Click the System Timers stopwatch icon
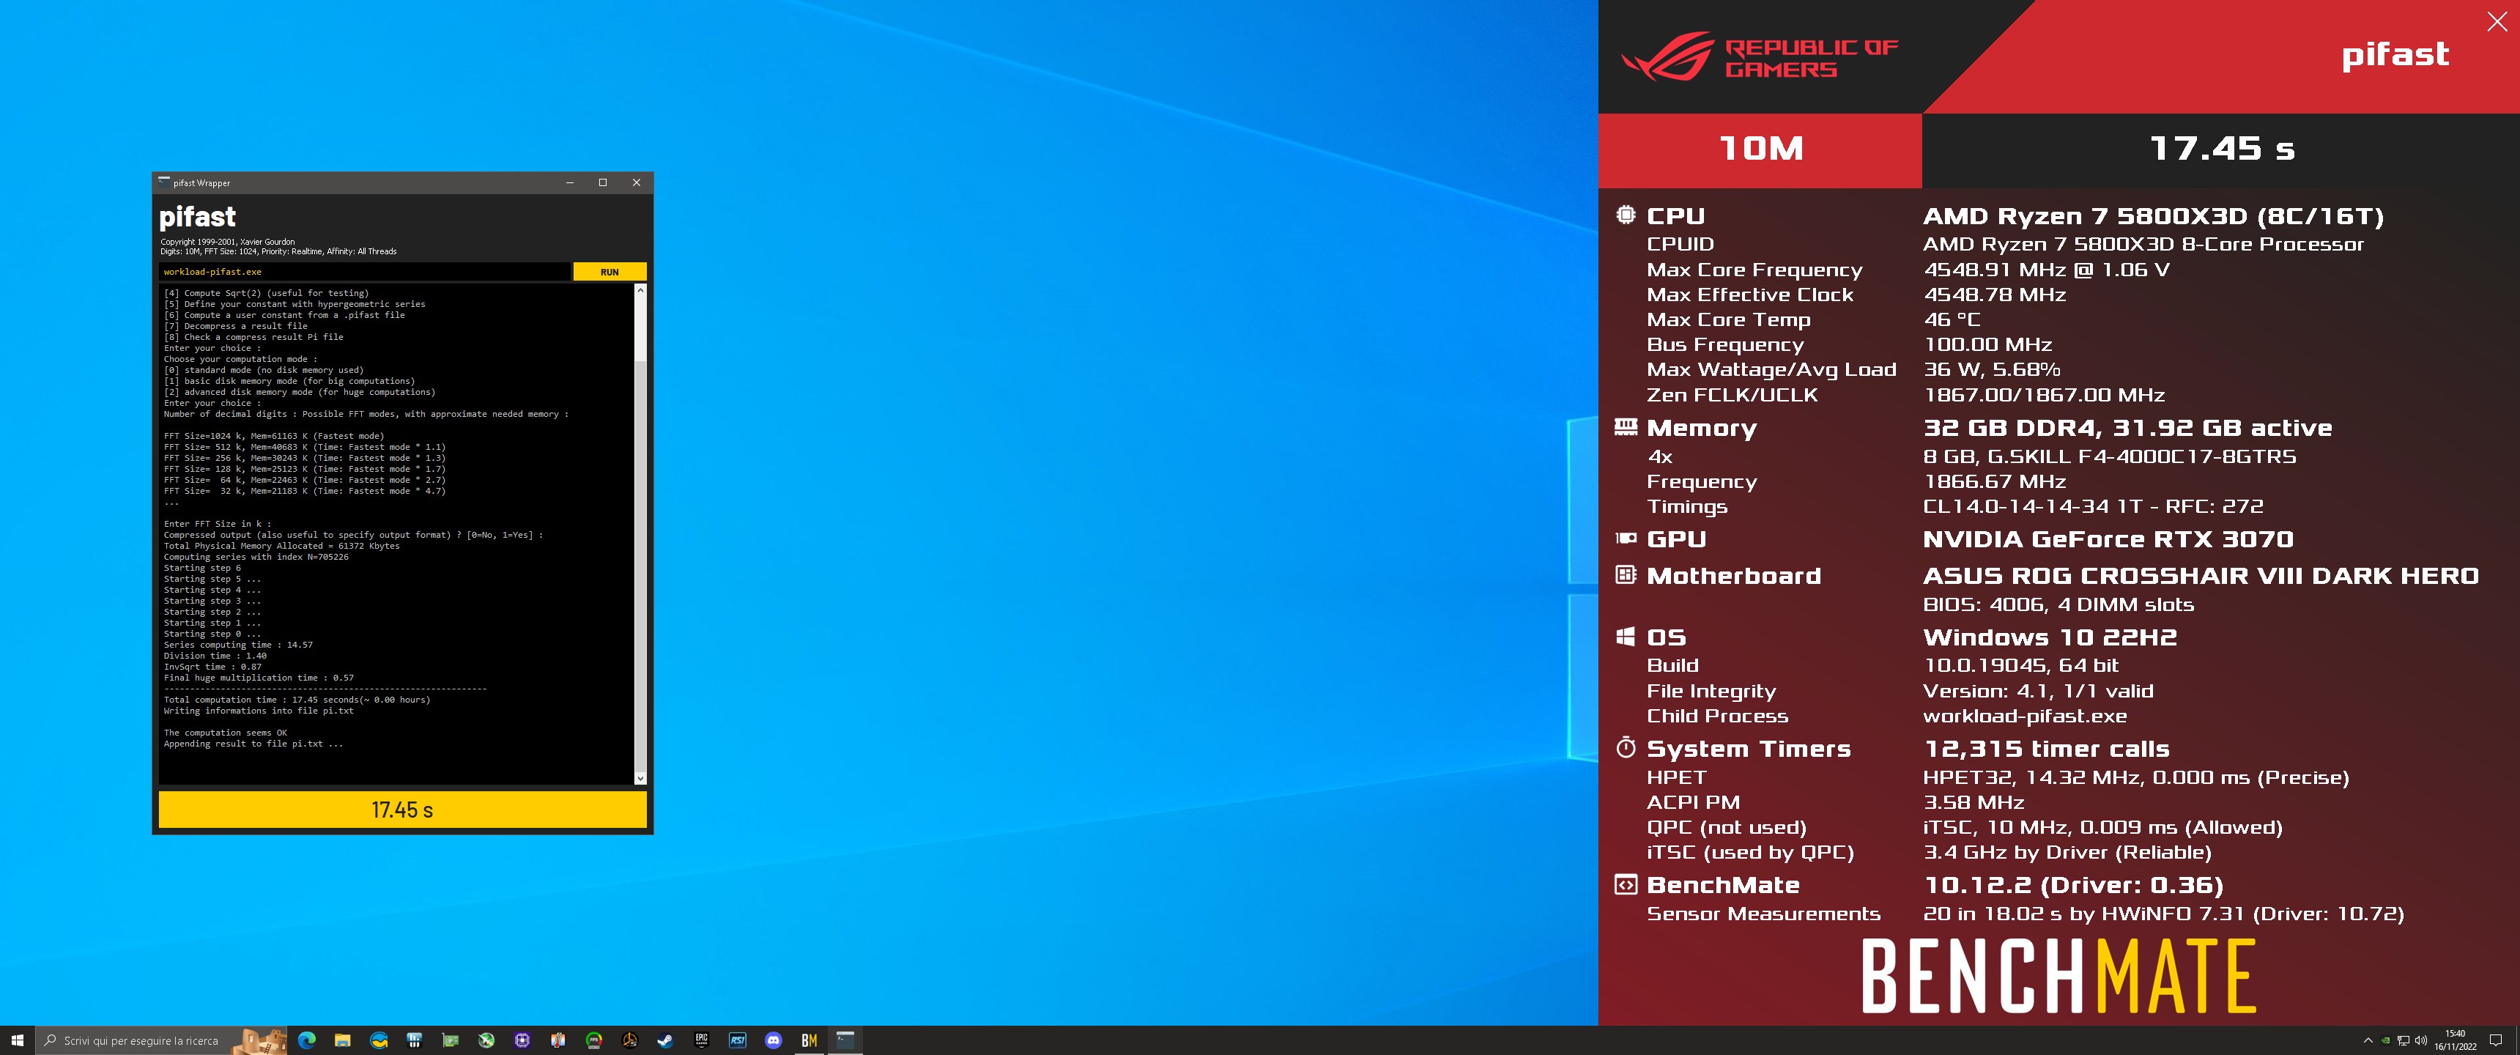Viewport: 2520px width, 1055px height. pyautogui.click(x=1625, y=748)
